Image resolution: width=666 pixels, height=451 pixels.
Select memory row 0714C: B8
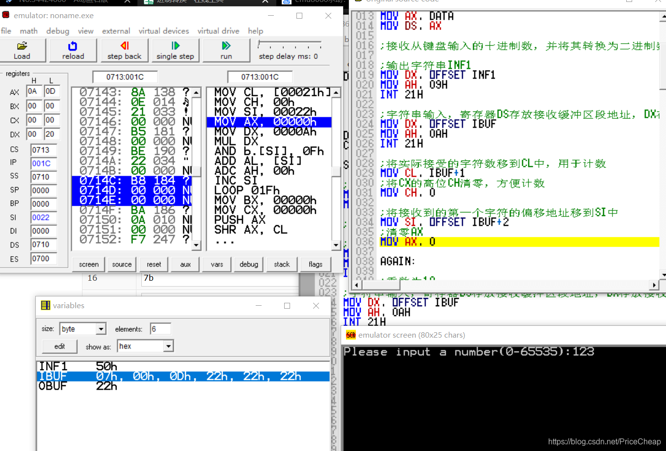(132, 181)
